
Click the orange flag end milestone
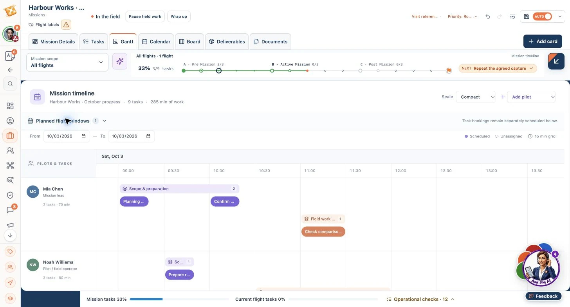click(x=449, y=71)
